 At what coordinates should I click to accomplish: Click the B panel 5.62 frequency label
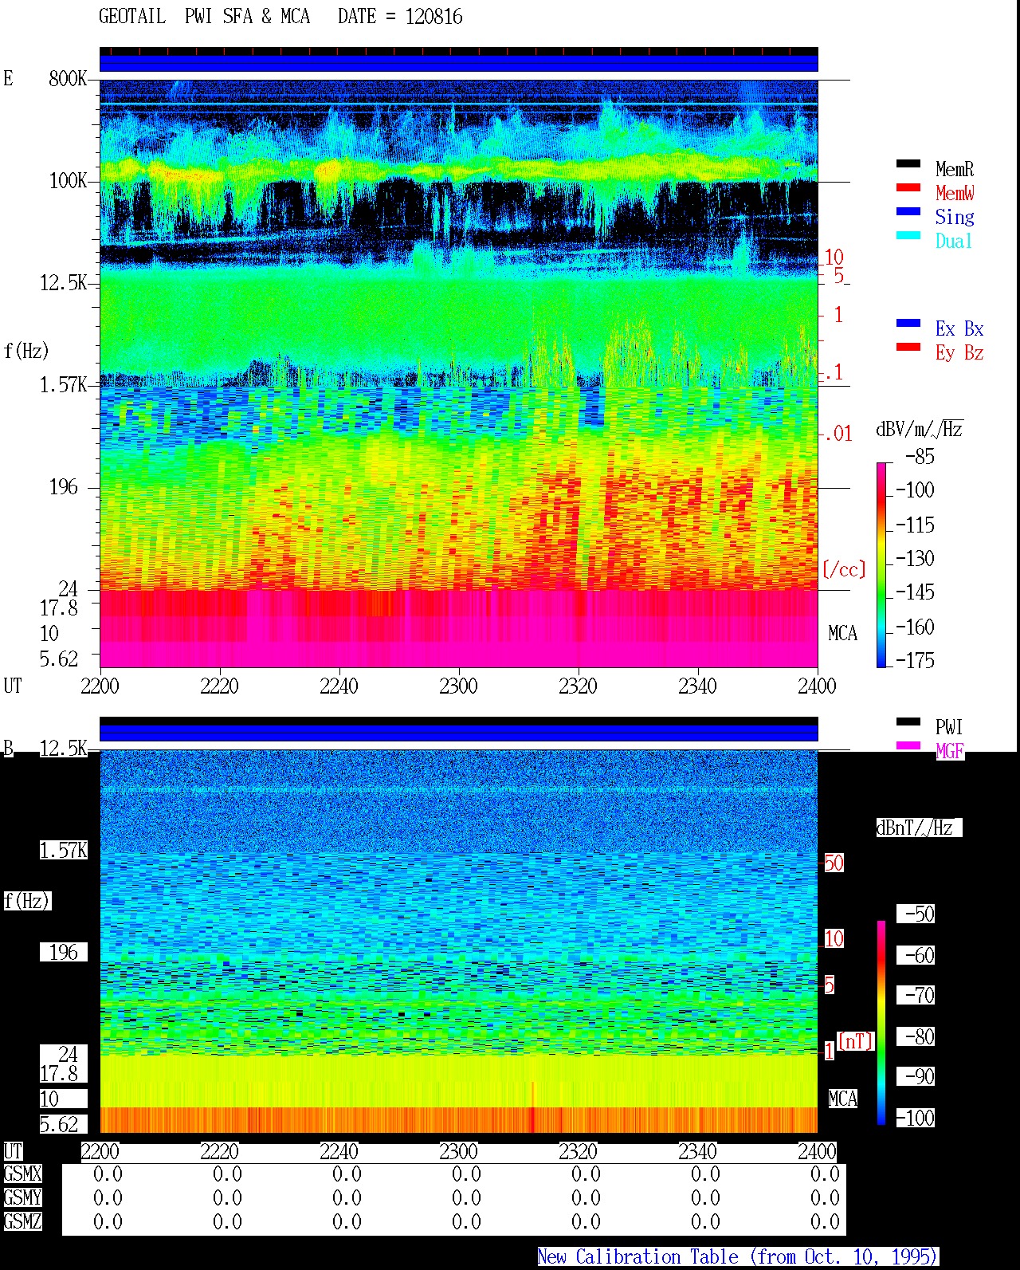click(60, 1124)
